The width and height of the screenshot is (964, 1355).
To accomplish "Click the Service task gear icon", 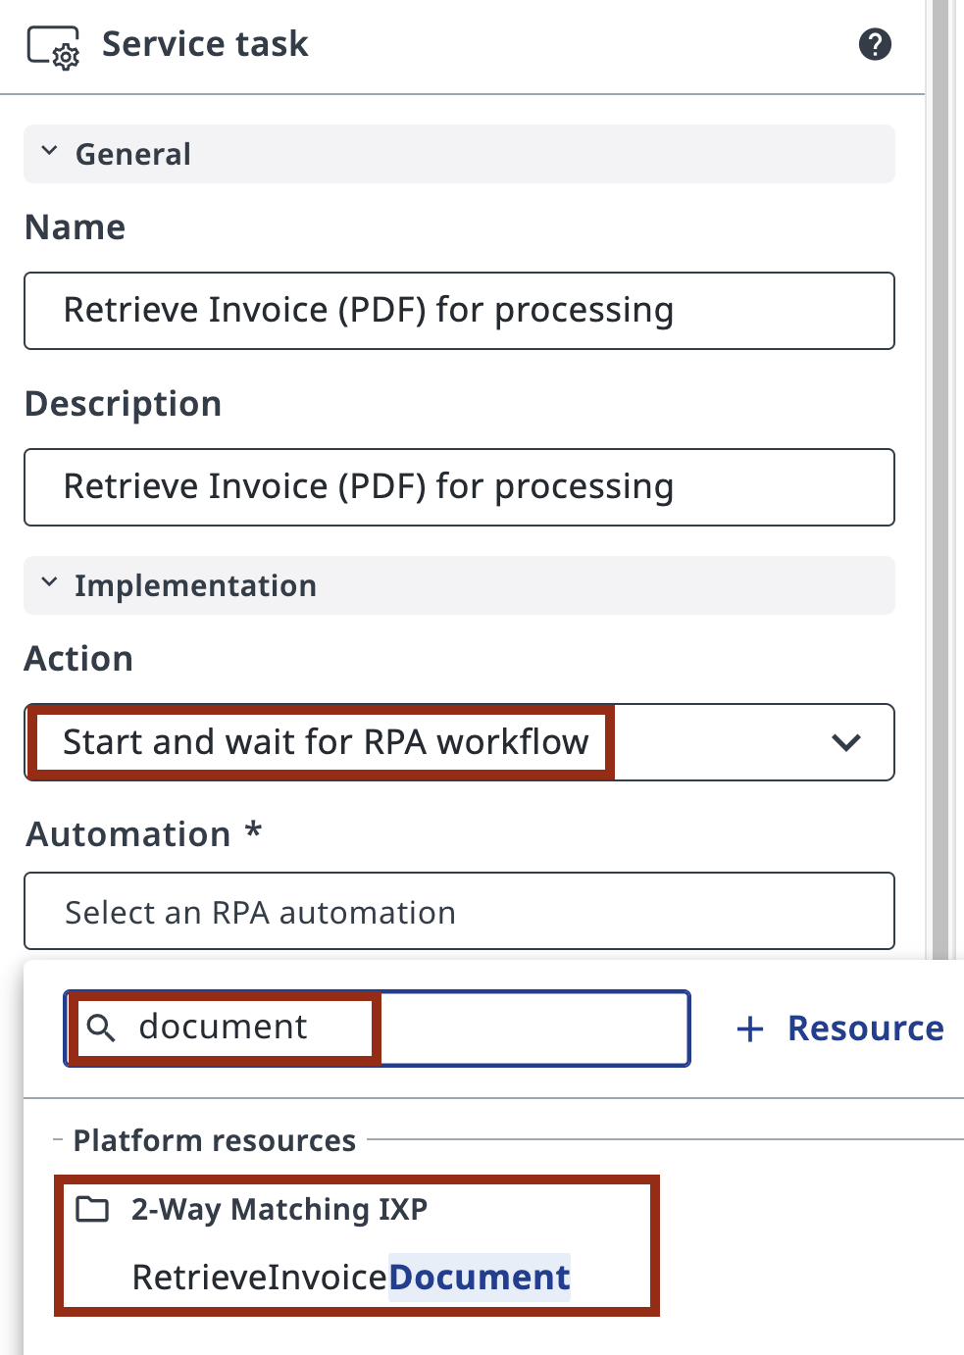I will tap(53, 47).
